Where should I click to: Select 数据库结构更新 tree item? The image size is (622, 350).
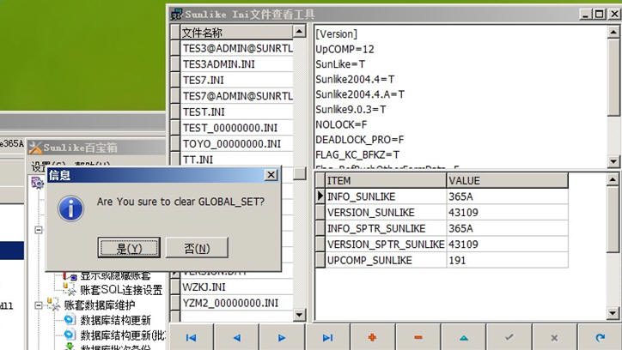point(115,320)
